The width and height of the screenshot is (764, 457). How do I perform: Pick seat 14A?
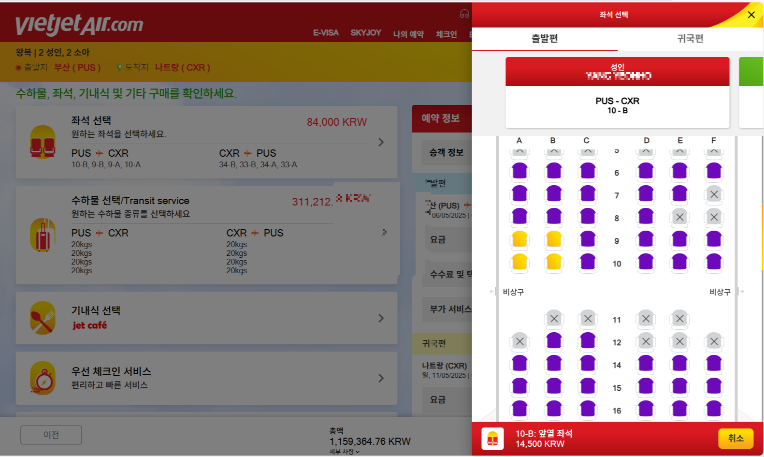[519, 364]
